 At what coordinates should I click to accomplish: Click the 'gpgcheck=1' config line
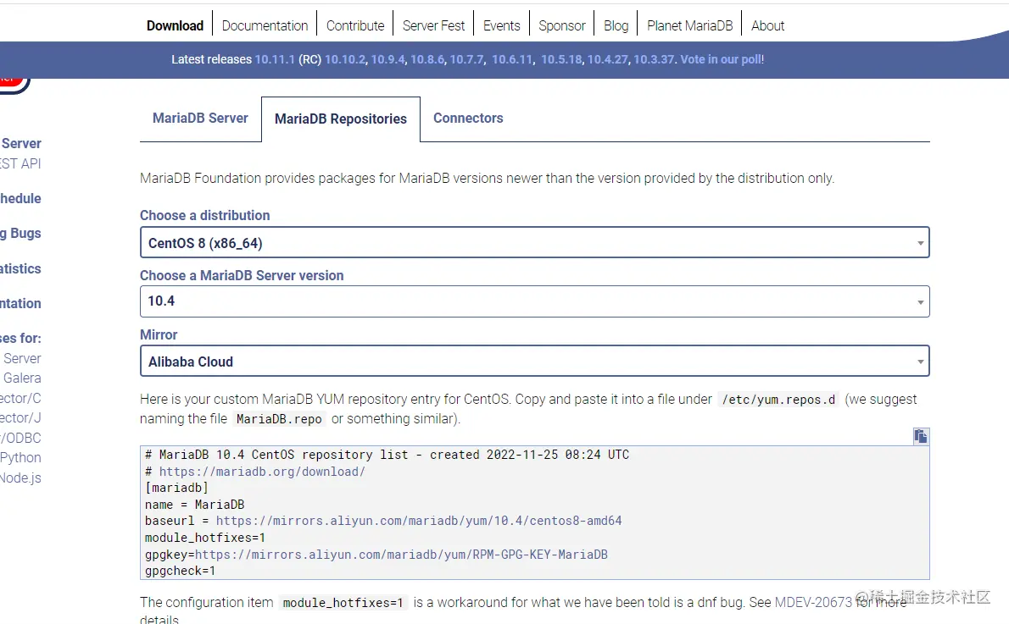coord(180,571)
